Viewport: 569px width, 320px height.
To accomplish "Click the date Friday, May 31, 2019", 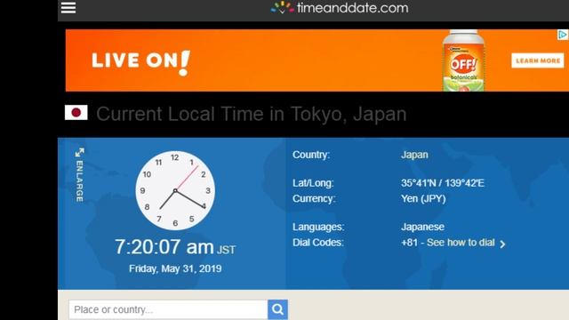I will point(175,268).
